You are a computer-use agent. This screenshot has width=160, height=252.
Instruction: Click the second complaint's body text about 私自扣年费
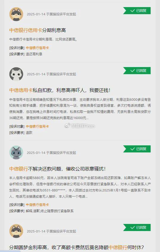coord(80,109)
